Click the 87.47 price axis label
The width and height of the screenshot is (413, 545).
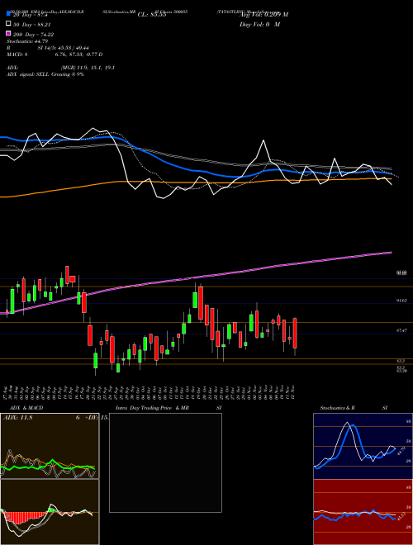tap(402, 330)
